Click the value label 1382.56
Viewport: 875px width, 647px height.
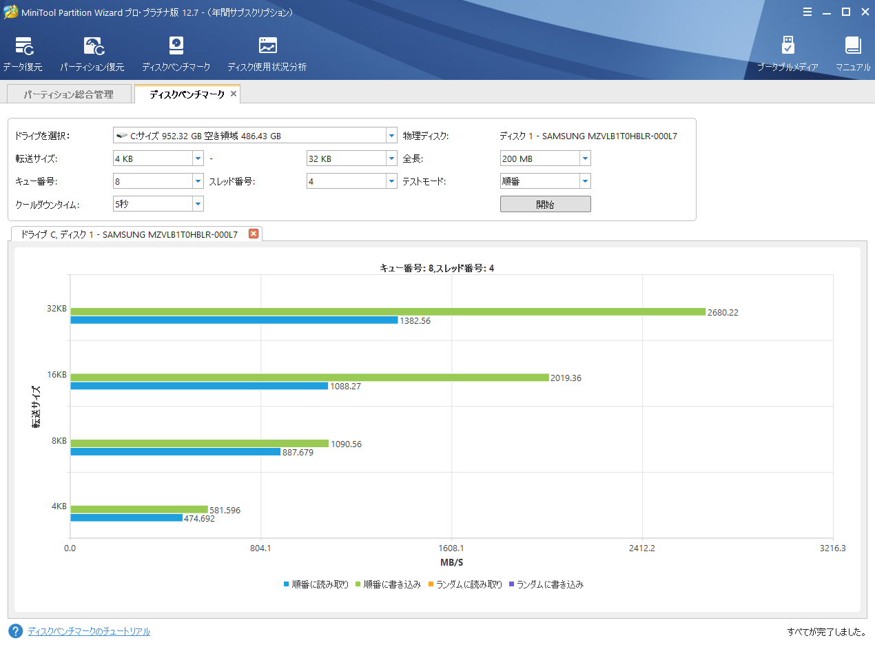tap(415, 321)
